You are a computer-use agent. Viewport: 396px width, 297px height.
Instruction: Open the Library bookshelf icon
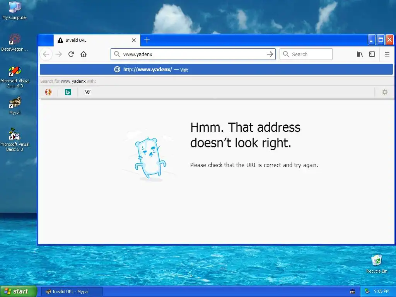coord(360,54)
